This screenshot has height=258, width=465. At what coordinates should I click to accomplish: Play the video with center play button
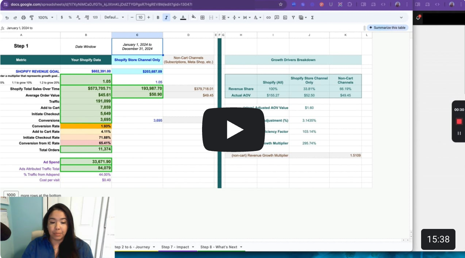click(234, 129)
